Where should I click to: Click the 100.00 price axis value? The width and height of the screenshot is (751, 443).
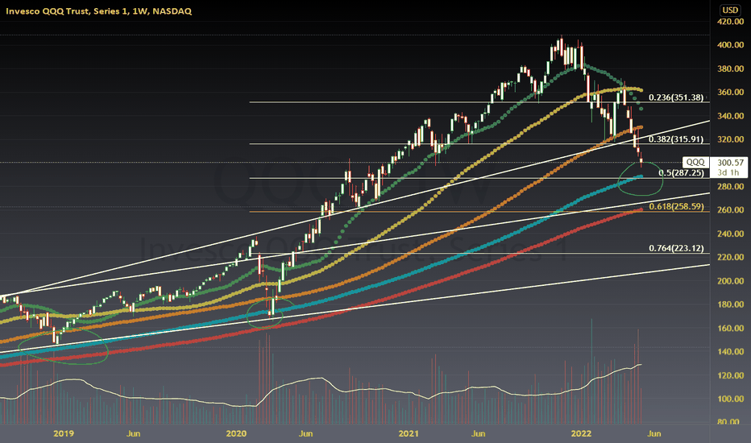click(x=730, y=399)
